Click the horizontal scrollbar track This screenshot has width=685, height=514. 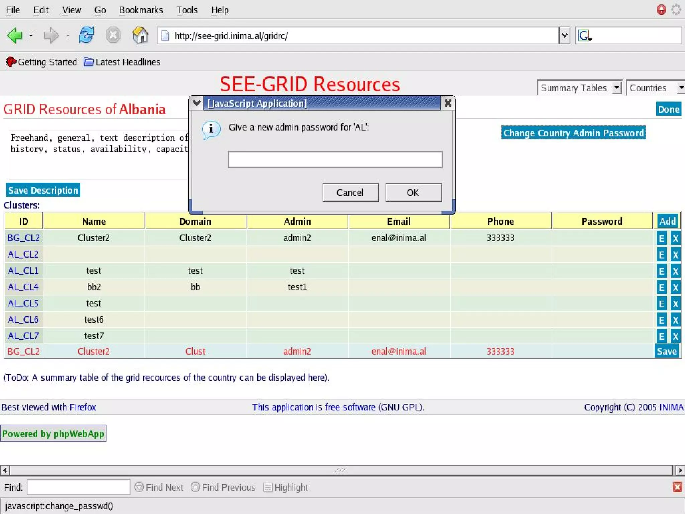[x=340, y=470]
